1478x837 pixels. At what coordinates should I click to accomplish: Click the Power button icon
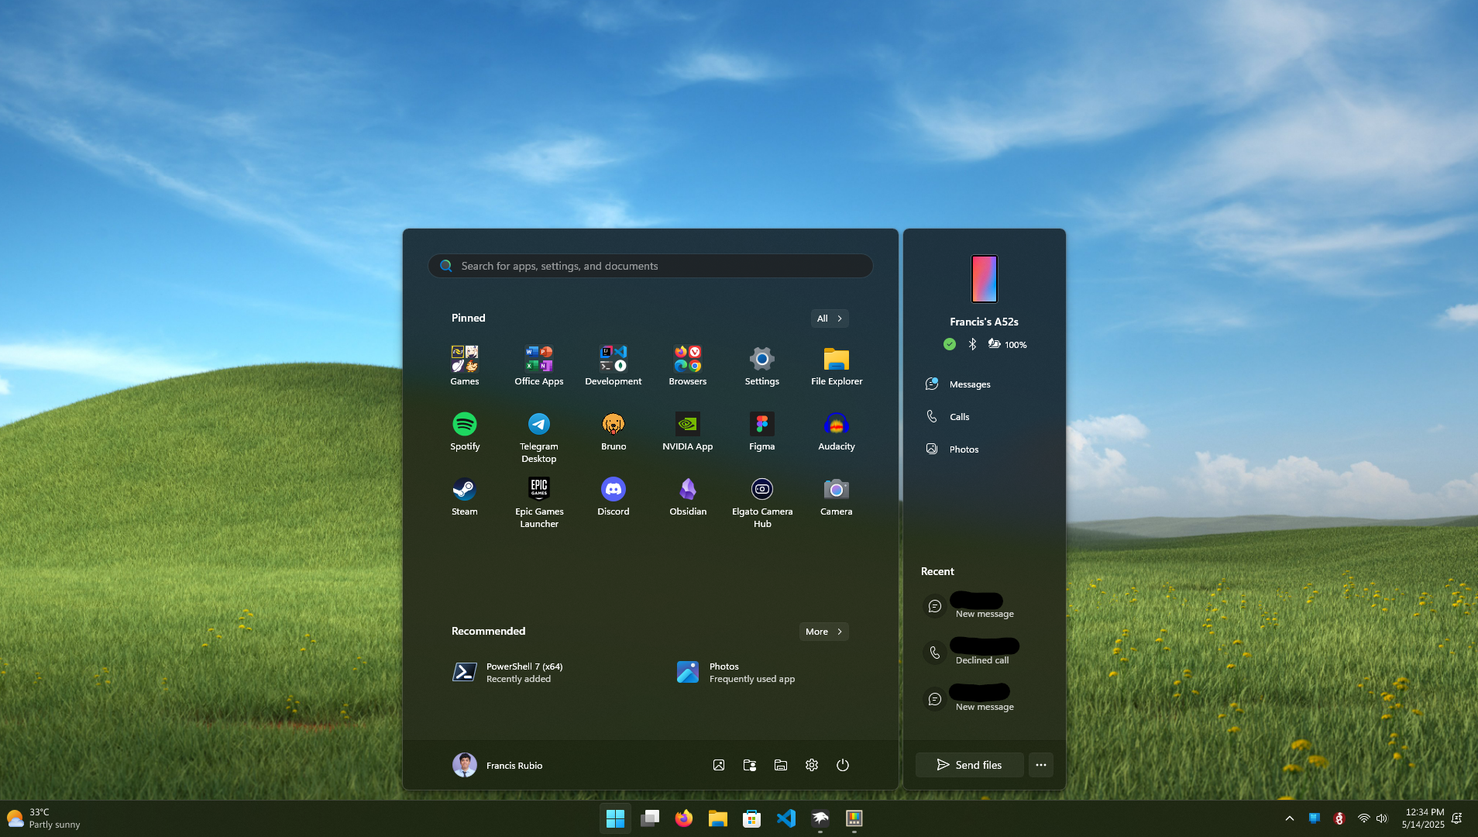[842, 765]
